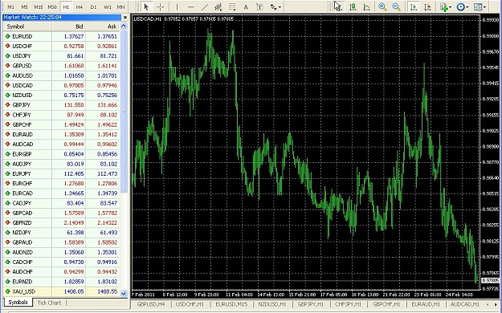Activate the crosshair tool
Viewport: 502px width, 313px height.
pyautogui.click(x=160, y=6)
